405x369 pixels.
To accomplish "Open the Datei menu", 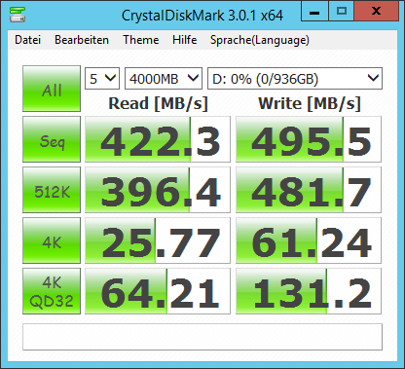I will pos(28,40).
